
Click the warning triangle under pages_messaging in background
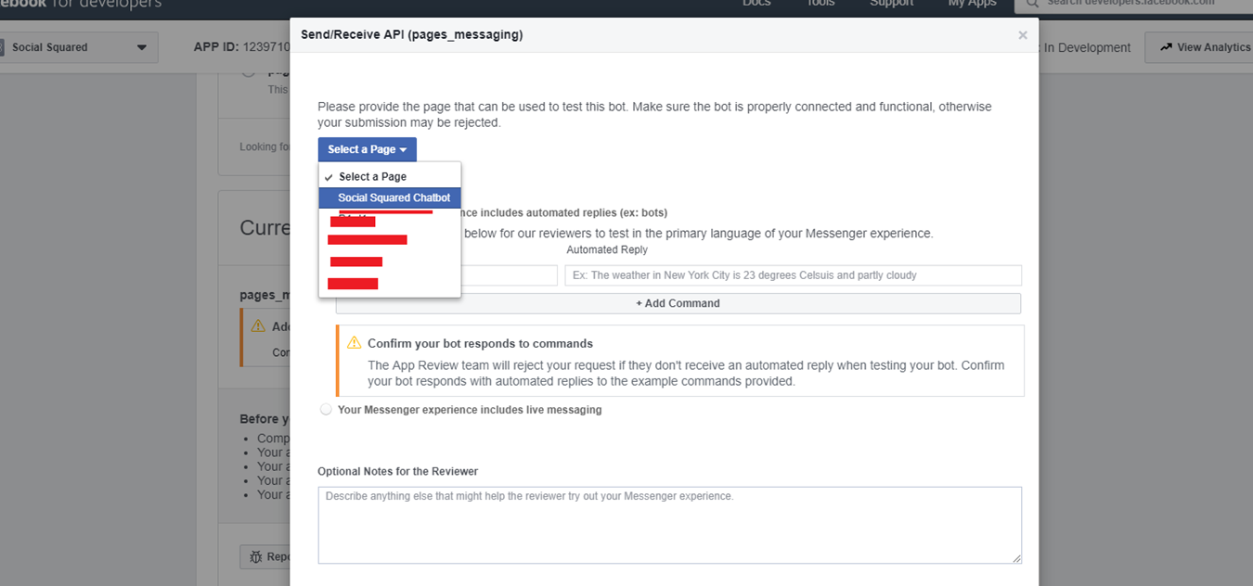click(x=258, y=326)
